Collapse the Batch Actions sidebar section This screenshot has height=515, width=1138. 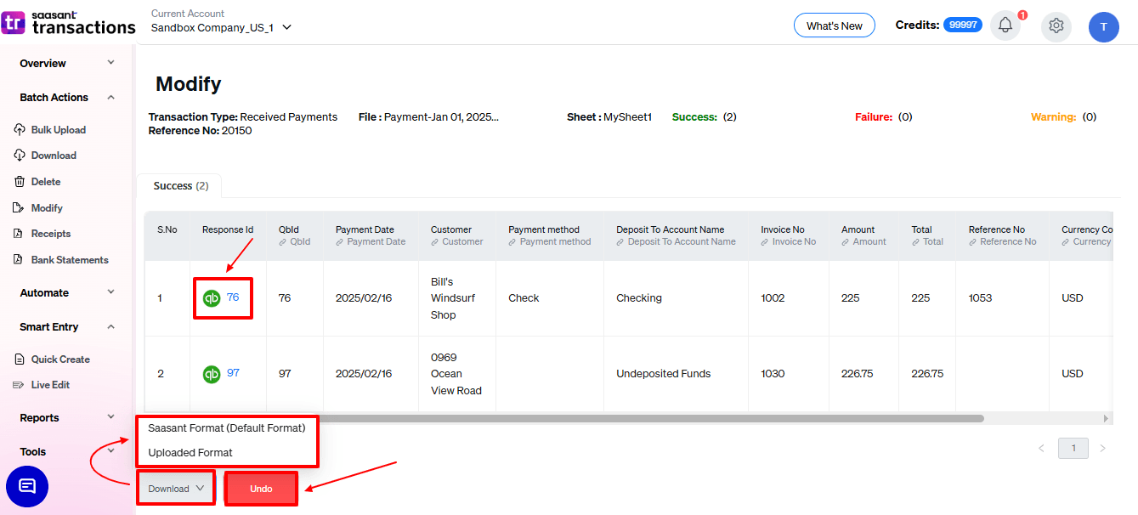pyautogui.click(x=110, y=98)
